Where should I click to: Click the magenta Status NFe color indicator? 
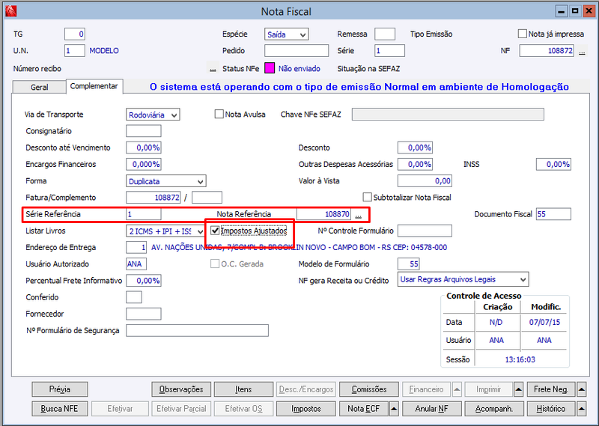tap(270, 68)
